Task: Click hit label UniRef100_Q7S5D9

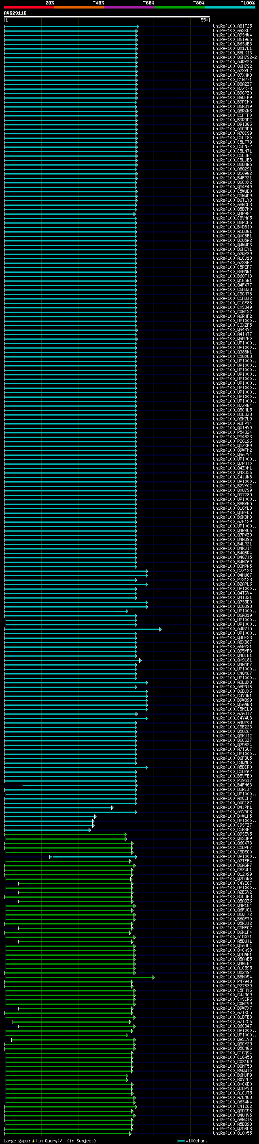Action: click(x=232, y=602)
